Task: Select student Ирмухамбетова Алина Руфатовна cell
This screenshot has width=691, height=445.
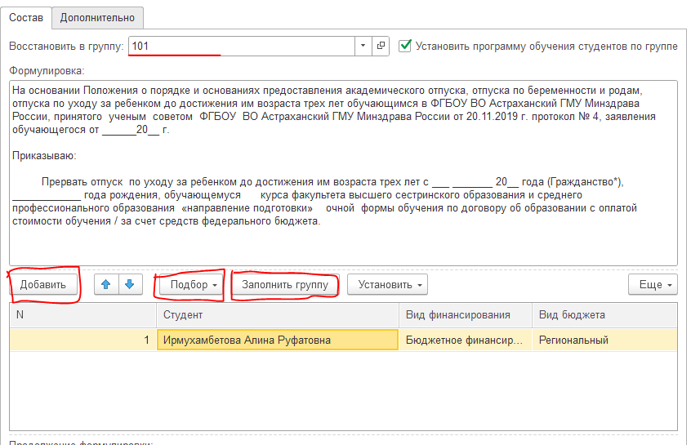Action: pyautogui.click(x=278, y=340)
